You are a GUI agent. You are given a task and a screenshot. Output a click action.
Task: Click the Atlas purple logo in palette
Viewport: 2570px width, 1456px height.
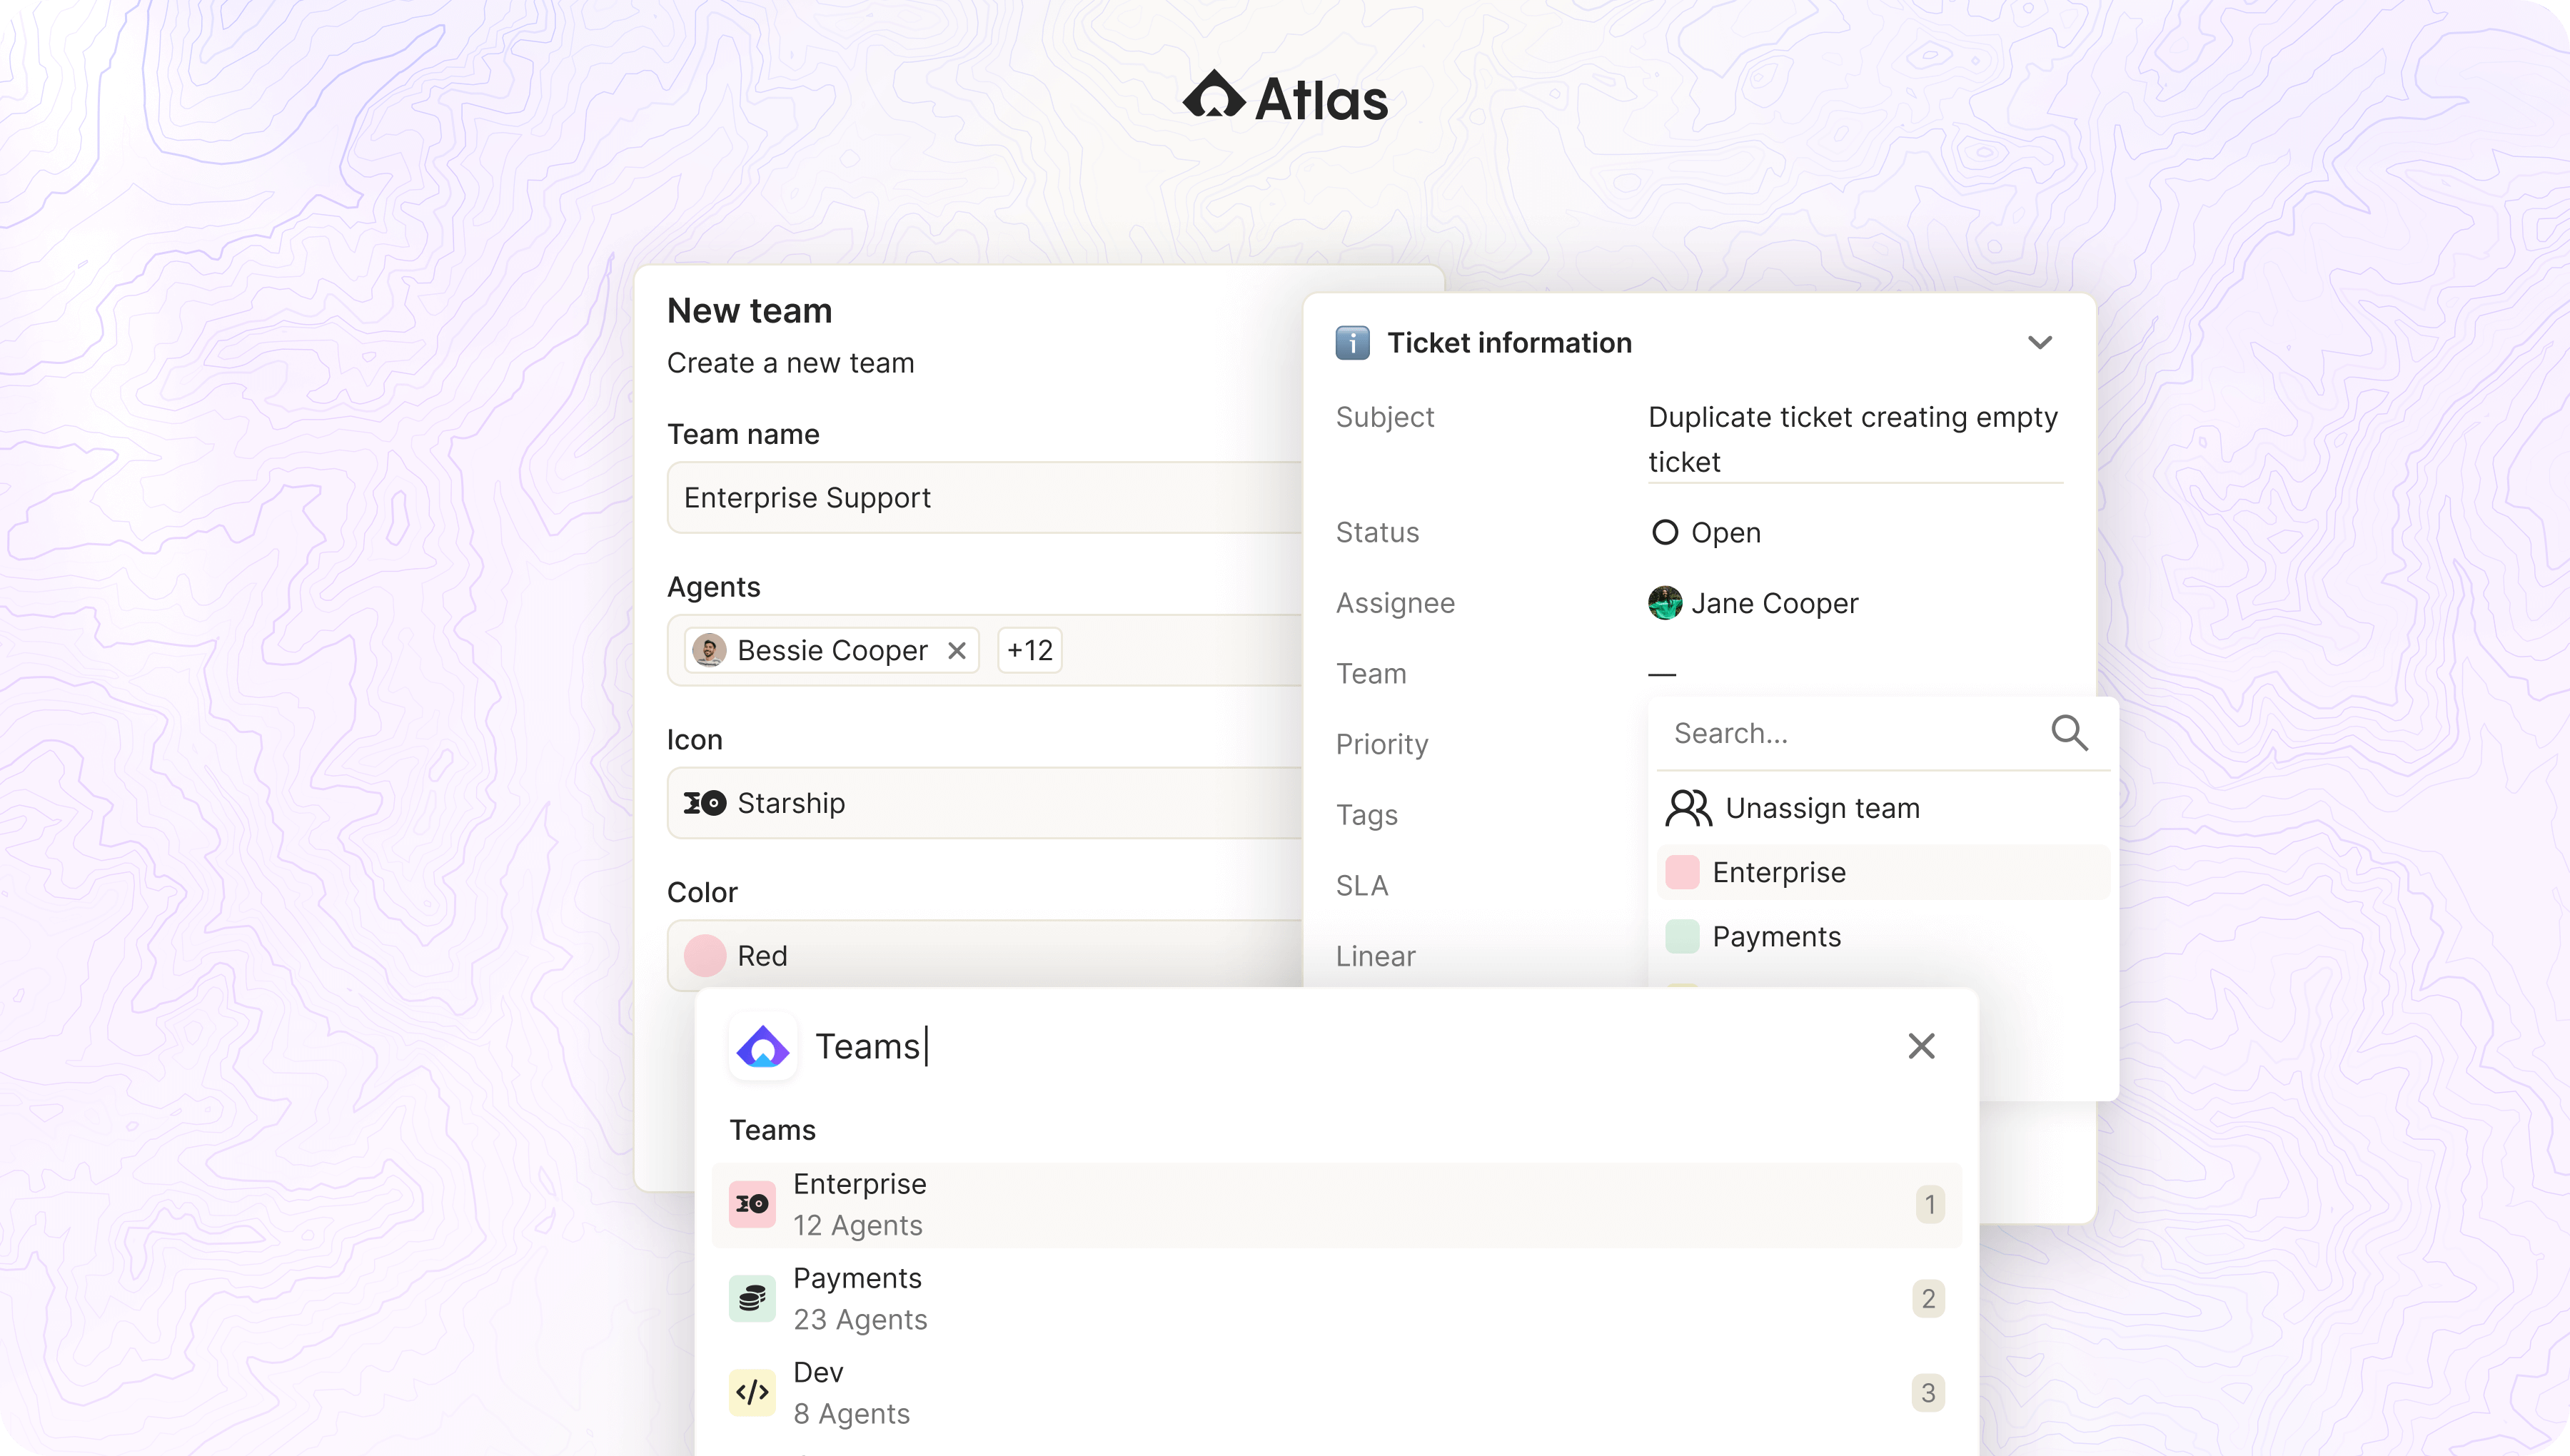pyautogui.click(x=763, y=1046)
